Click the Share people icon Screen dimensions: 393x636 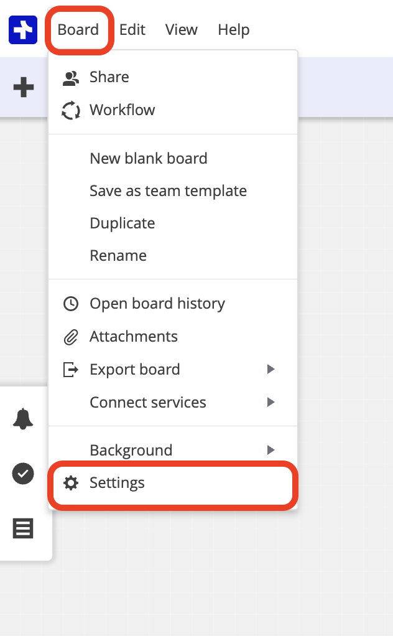(x=71, y=78)
